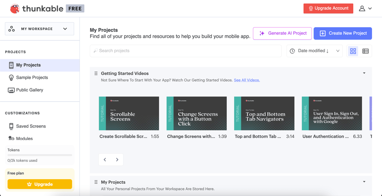Click the yellow Upgrade button
382x196 pixels.
tap(40, 184)
